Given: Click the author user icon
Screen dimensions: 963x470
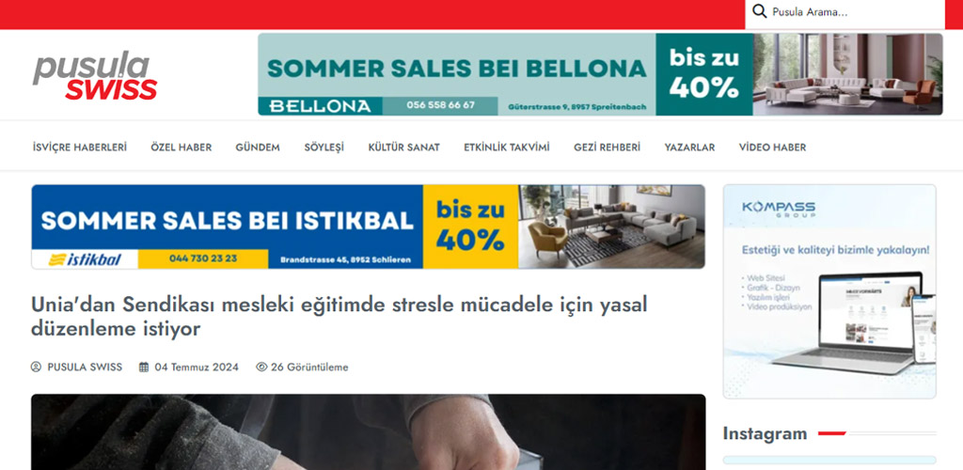Looking at the screenshot, I should [x=37, y=367].
